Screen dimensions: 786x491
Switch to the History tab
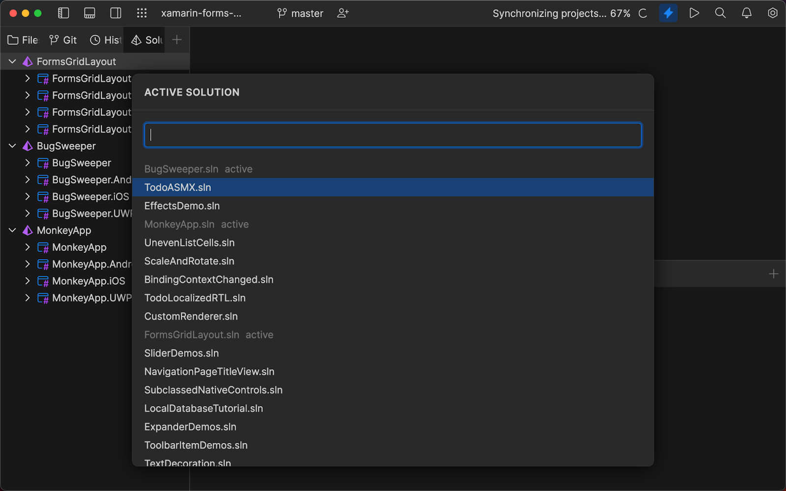click(106, 40)
